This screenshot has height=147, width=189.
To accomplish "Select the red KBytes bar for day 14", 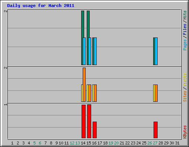I will click(x=83, y=121).
